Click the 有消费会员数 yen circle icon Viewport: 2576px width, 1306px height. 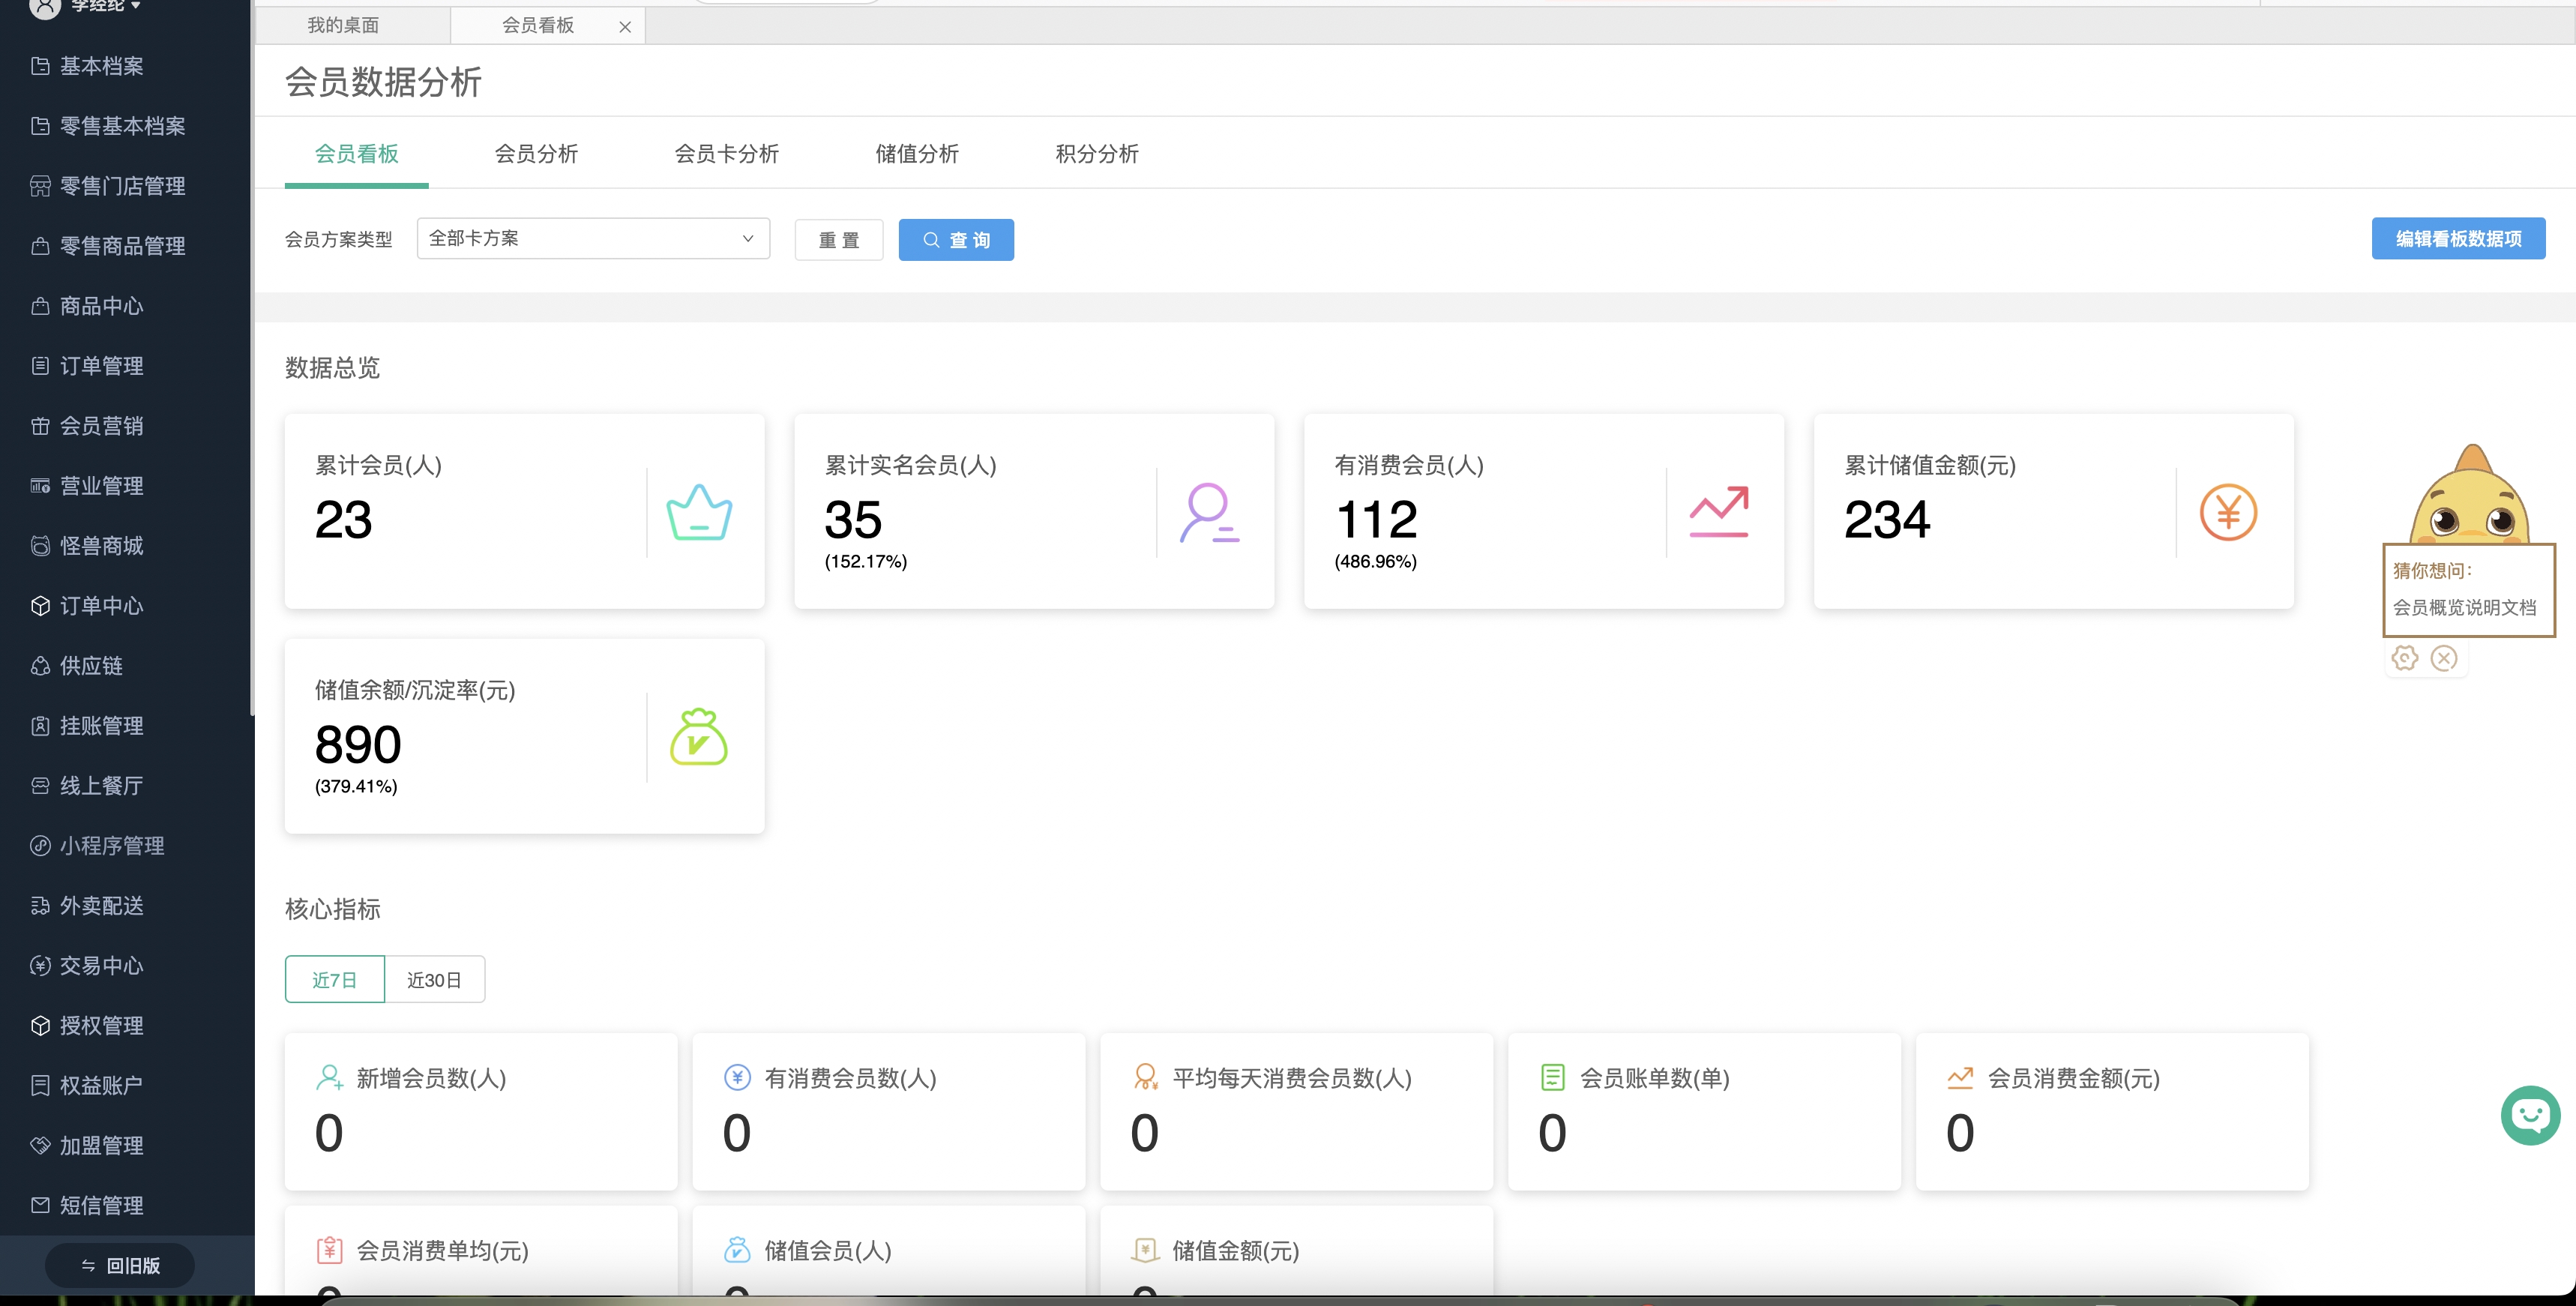click(x=737, y=1078)
